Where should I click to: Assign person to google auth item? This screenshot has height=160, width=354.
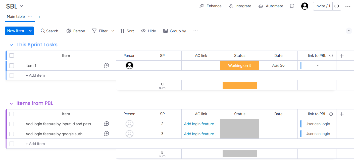[129, 134]
